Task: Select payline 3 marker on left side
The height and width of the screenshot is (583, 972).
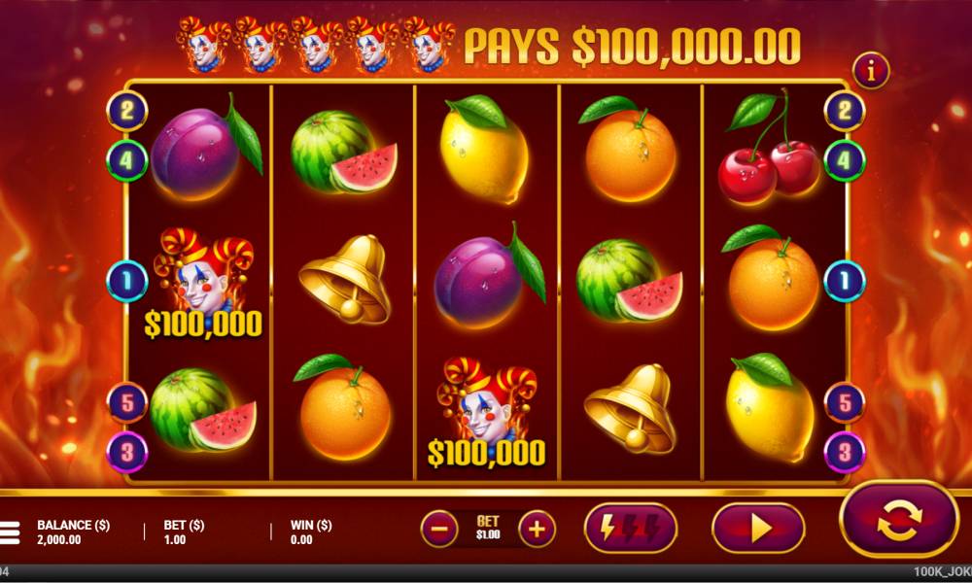Action: (127, 452)
